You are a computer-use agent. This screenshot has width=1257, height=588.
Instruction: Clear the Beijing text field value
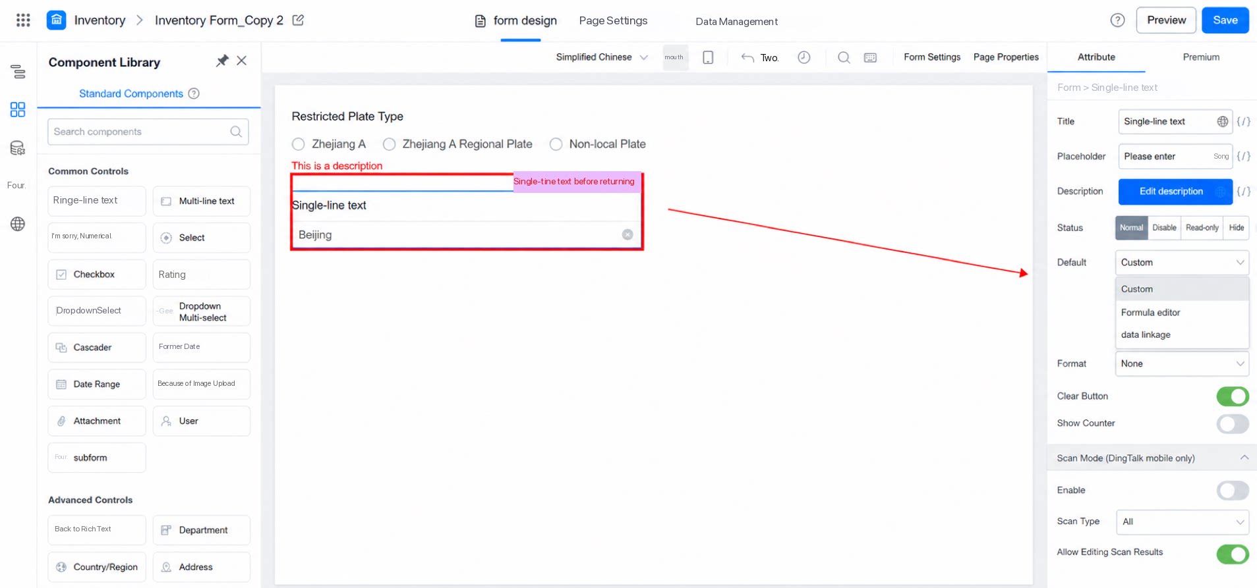click(628, 235)
